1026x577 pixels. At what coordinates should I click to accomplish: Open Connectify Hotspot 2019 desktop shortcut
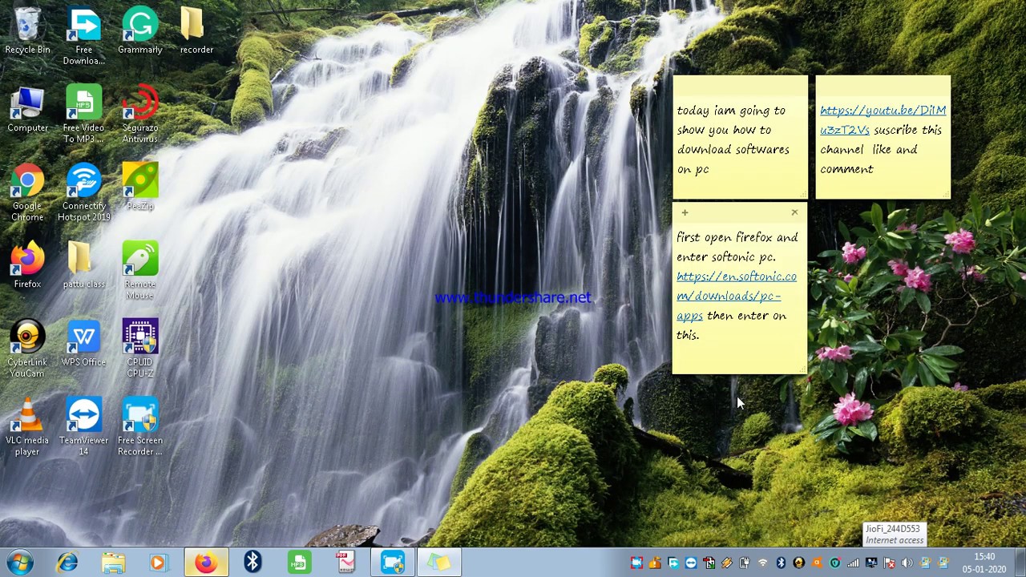click(83, 192)
